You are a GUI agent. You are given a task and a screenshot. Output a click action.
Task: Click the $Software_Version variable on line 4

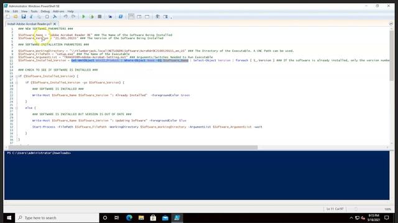(x=33, y=38)
